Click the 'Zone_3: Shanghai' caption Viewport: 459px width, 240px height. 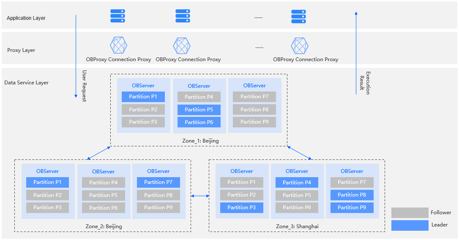[298, 226]
